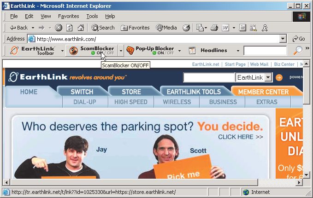Open Headlines news icon
The height and width of the screenshot is (198, 313).
pos(192,51)
